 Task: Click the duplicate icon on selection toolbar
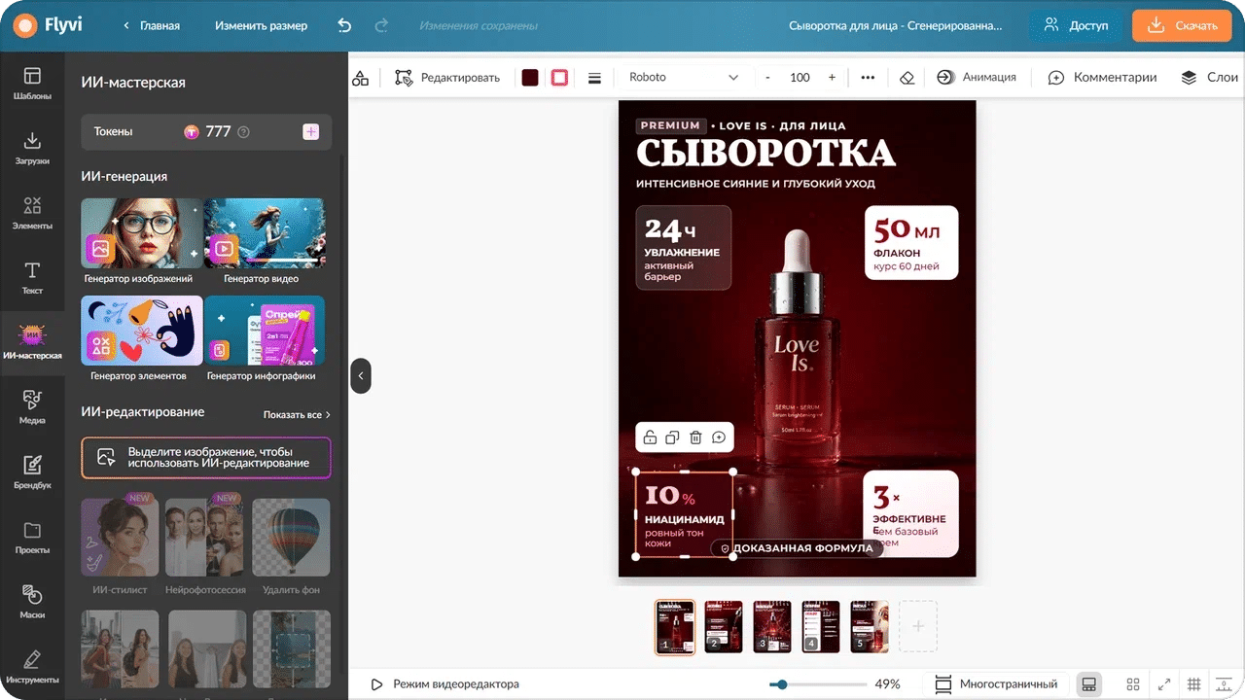point(672,437)
